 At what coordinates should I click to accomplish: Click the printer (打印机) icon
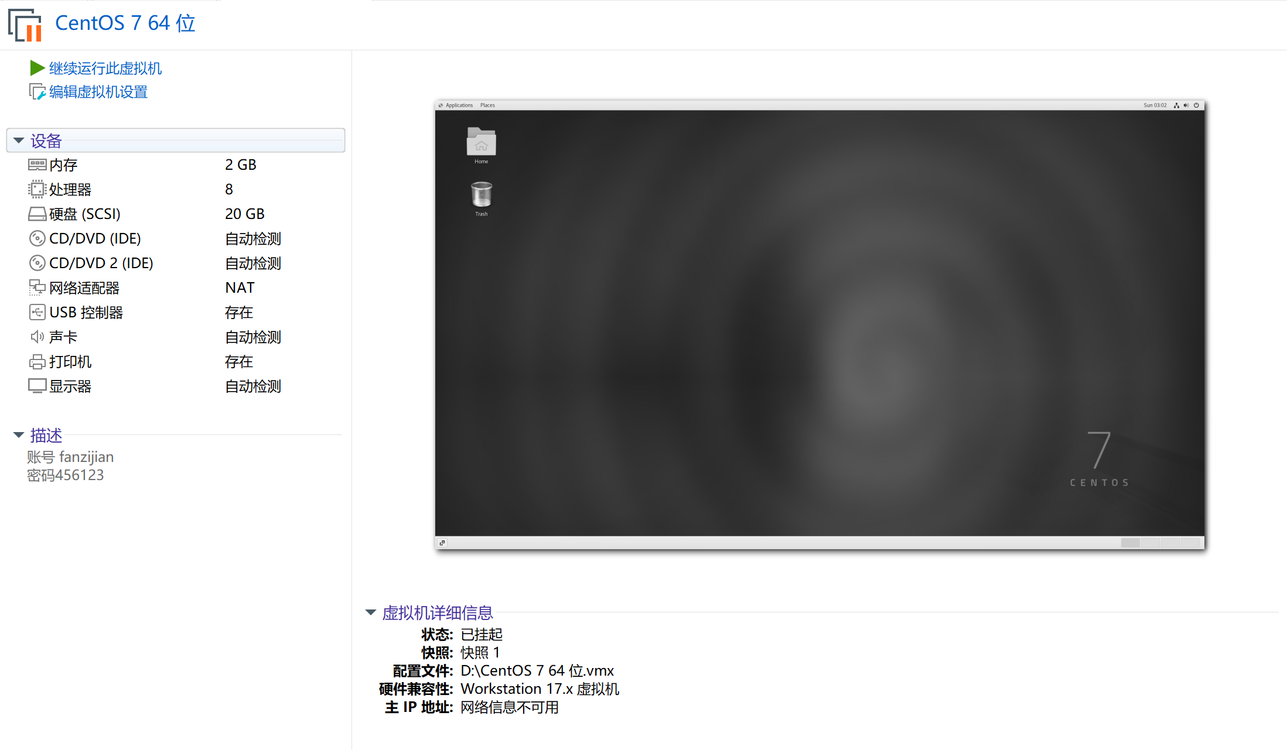(x=37, y=362)
